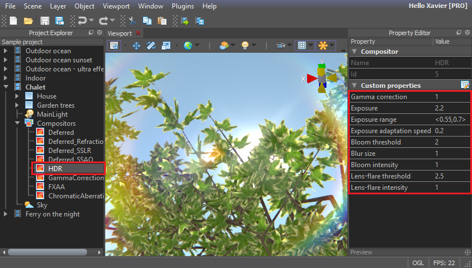This screenshot has height=268, width=472.
Task: Click the Paste clipboard icon
Action: coord(162,21)
